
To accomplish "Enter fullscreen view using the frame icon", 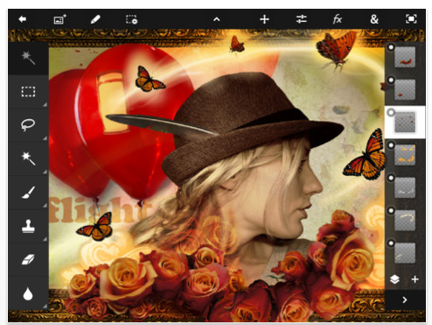I will pos(411,19).
